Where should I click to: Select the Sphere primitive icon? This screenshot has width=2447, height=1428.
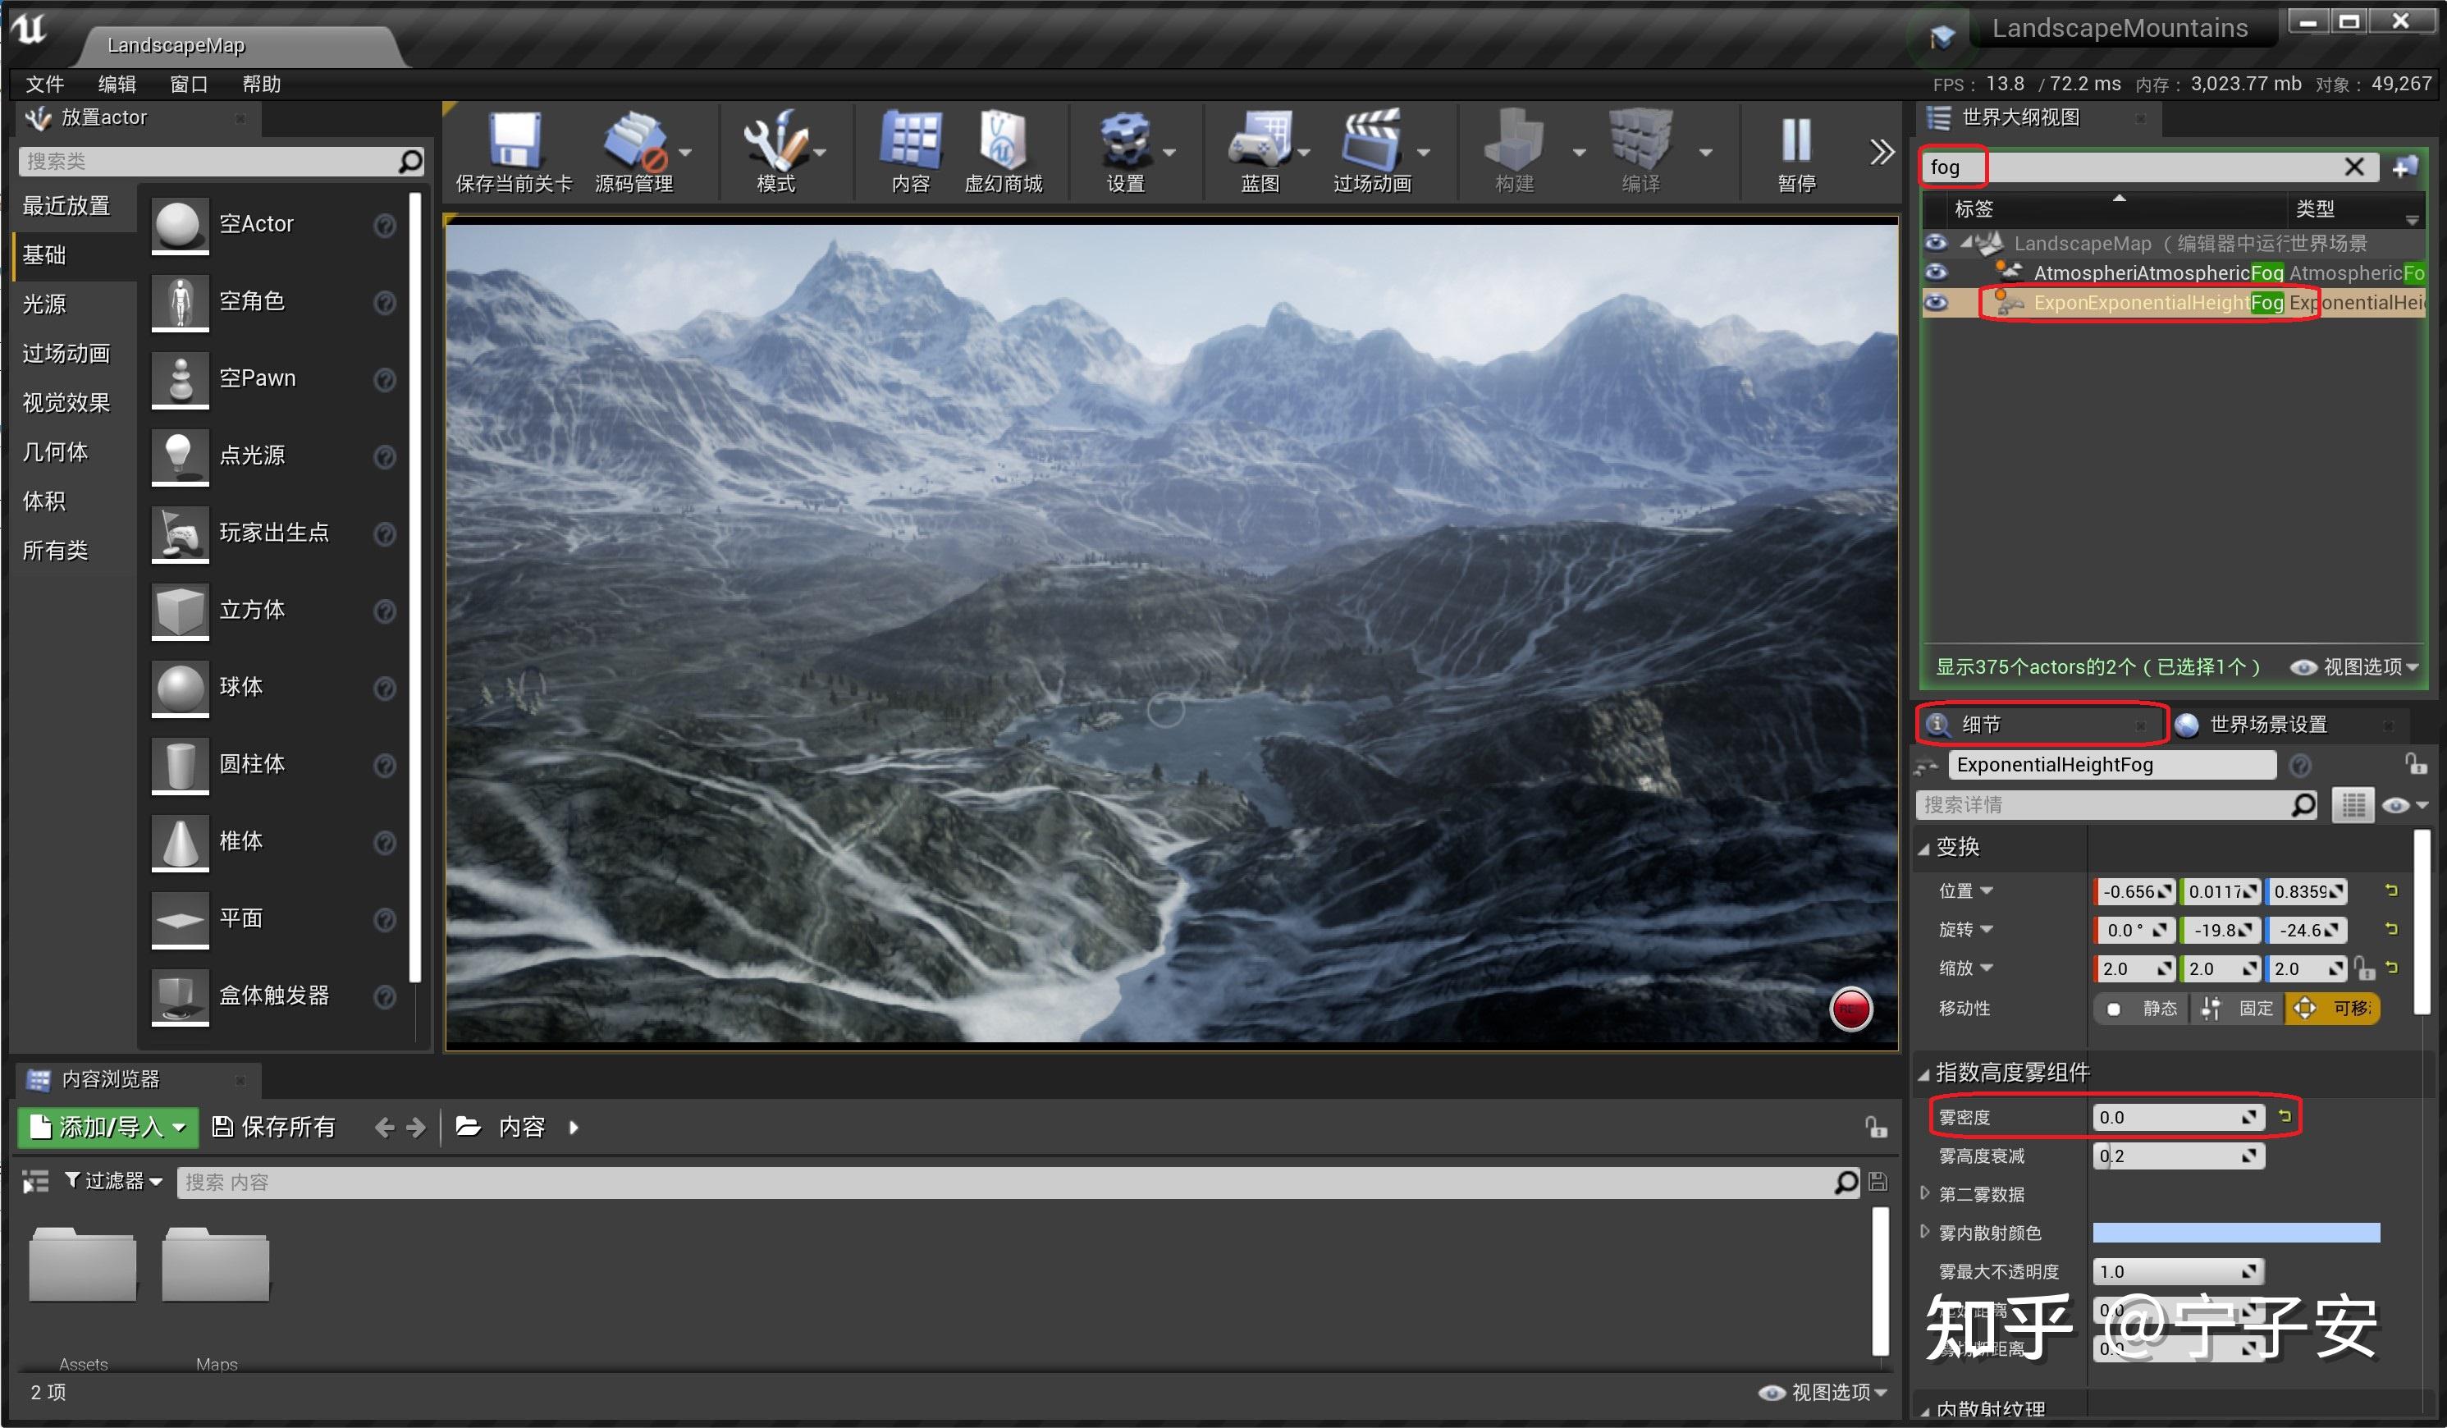181,688
